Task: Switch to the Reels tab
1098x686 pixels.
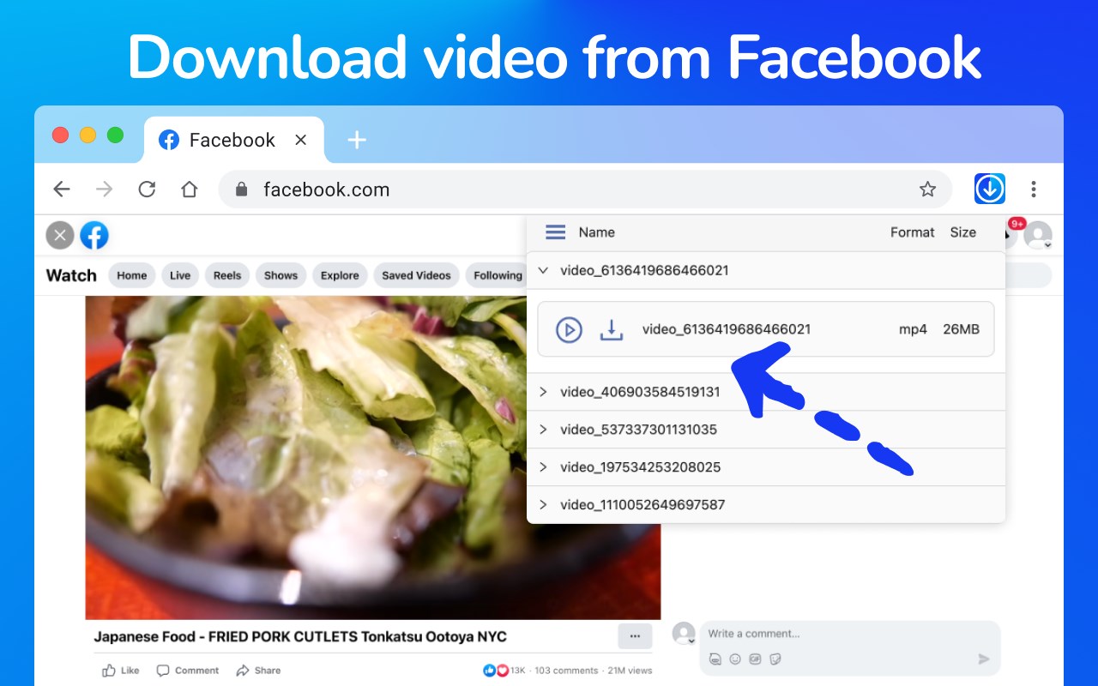Action: tap(227, 275)
